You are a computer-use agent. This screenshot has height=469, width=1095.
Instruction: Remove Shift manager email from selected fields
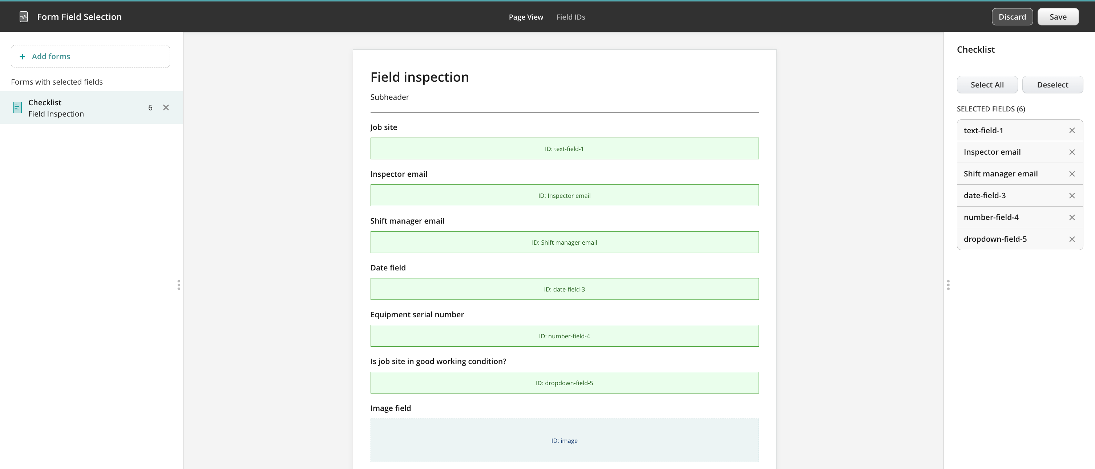[x=1072, y=174]
